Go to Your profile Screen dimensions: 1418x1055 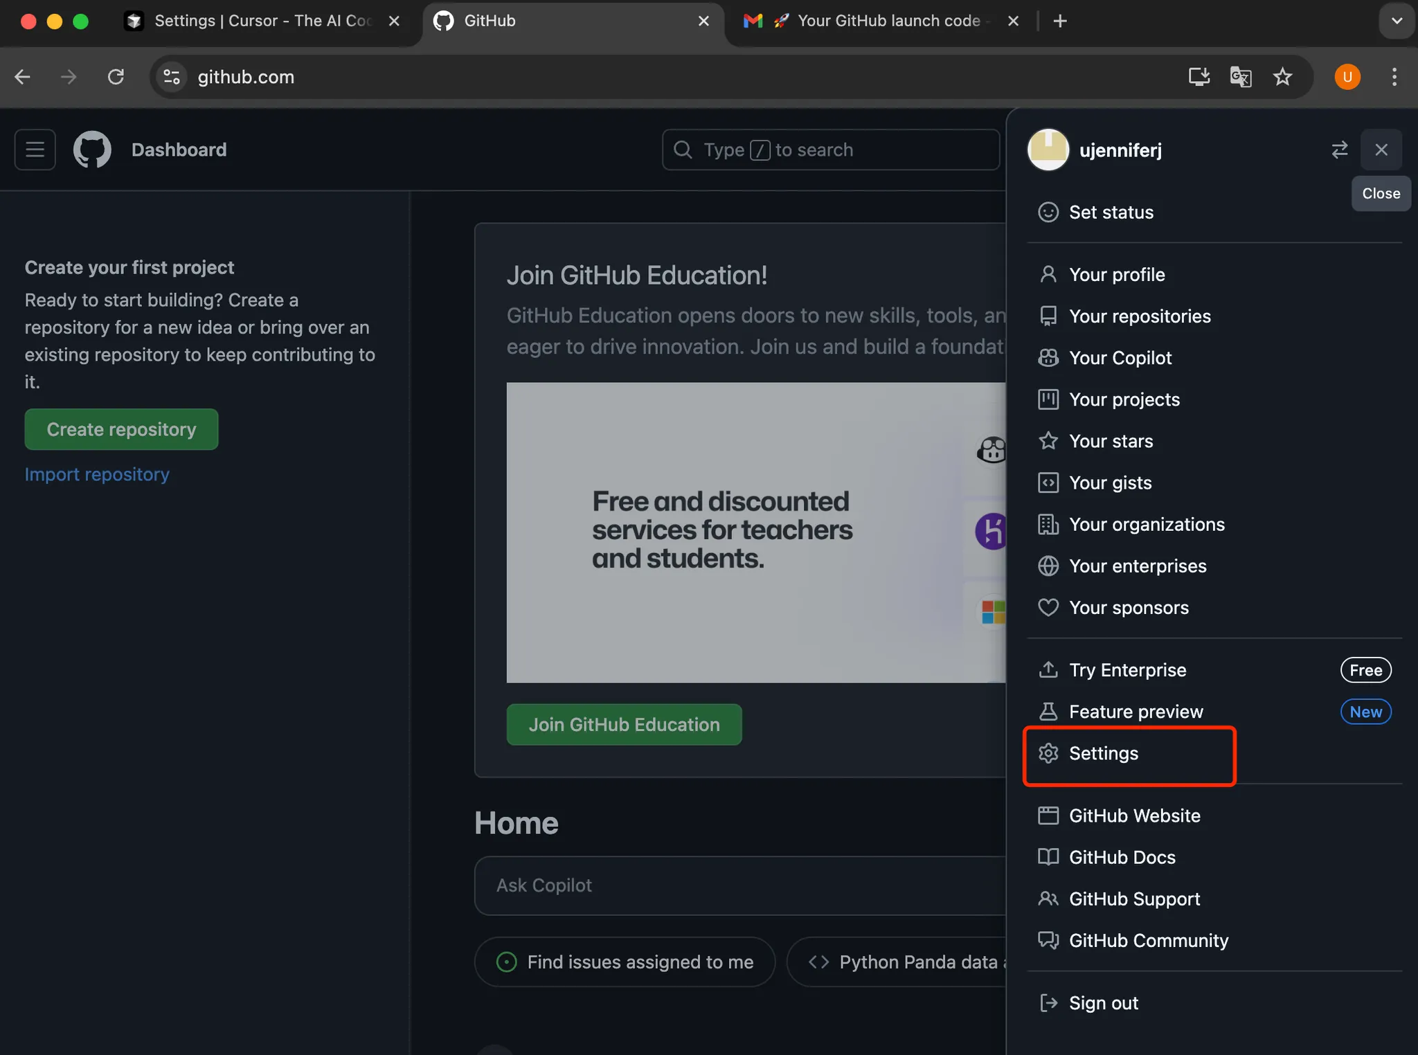click(x=1214, y=275)
